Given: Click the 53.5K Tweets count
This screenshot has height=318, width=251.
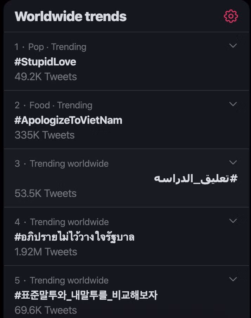Looking at the screenshot, I should click(x=46, y=193).
